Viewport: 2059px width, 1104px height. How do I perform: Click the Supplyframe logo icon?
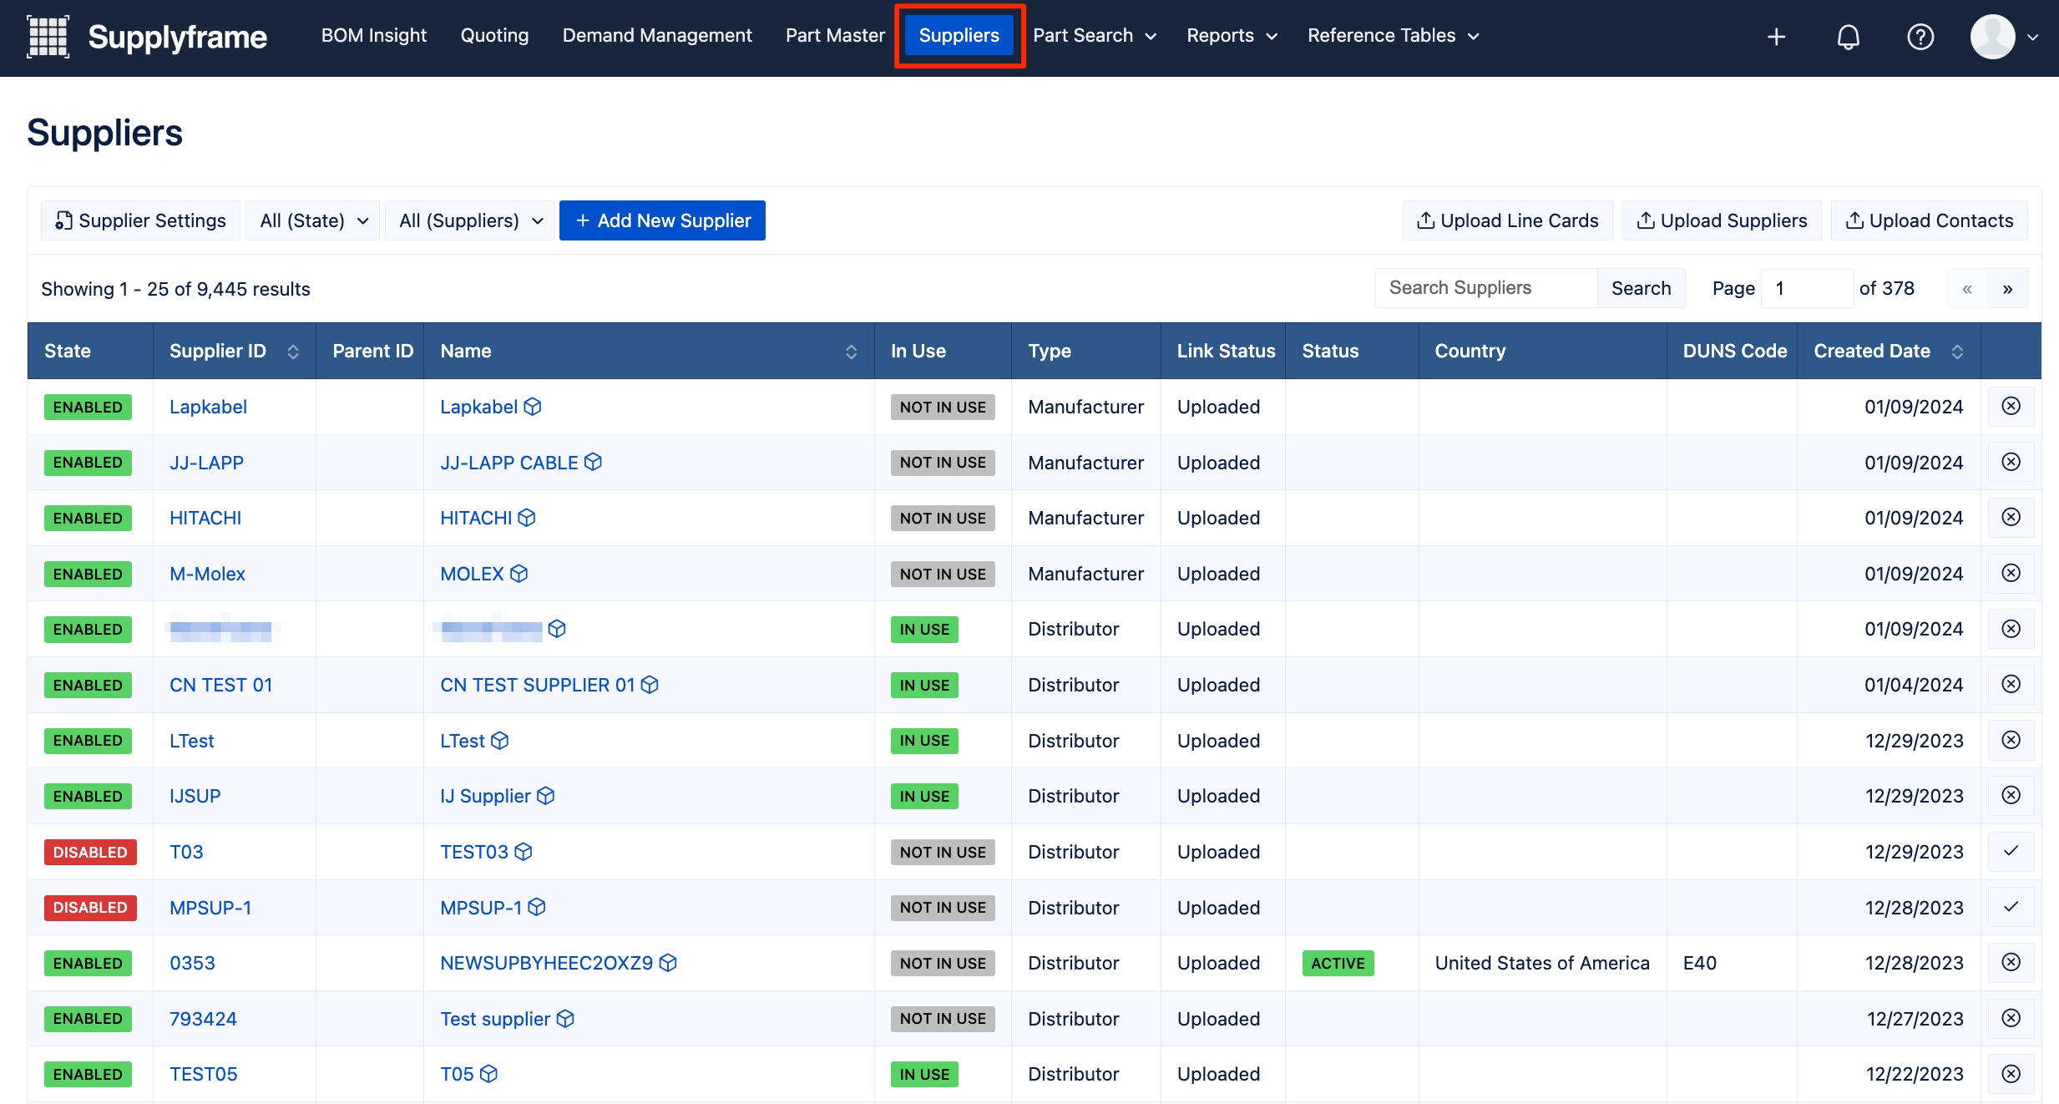tap(48, 37)
